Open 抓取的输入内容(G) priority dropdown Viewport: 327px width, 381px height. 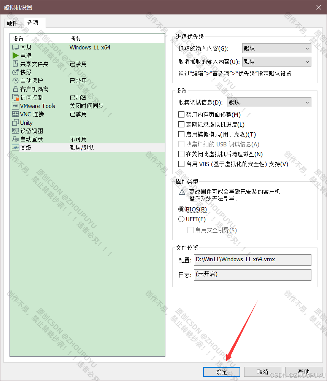click(277, 48)
